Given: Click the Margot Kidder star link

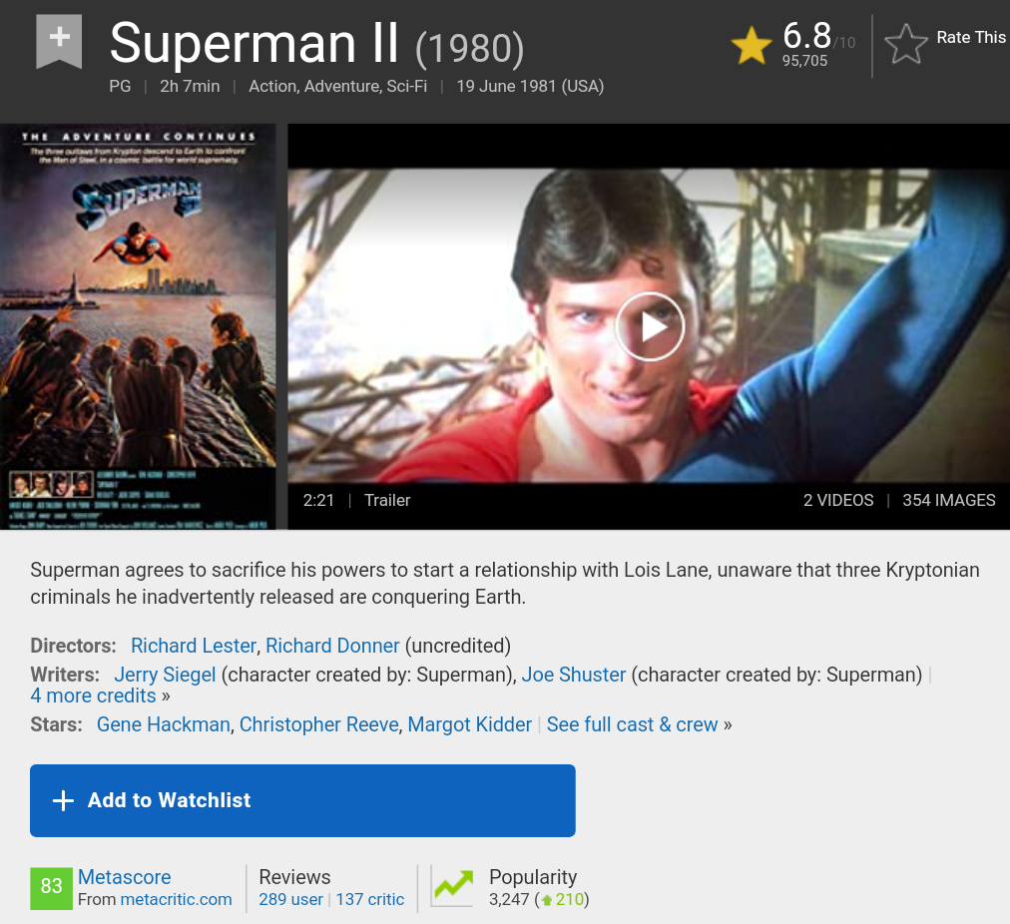Looking at the screenshot, I should point(470,725).
